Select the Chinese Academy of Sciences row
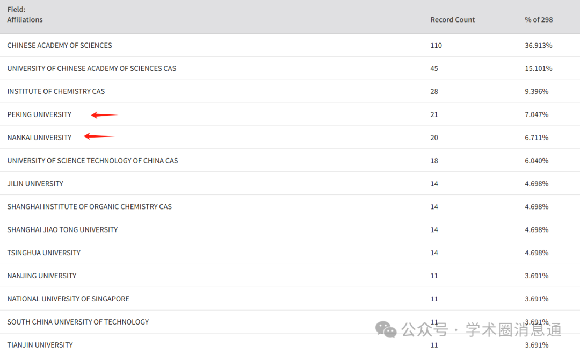Image resolution: width=580 pixels, height=353 pixels. point(60,46)
